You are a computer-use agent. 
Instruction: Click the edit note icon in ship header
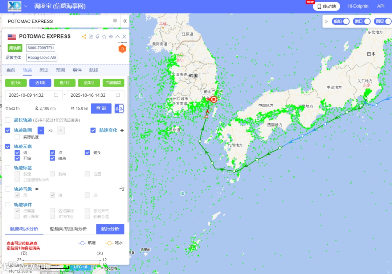click(x=91, y=37)
